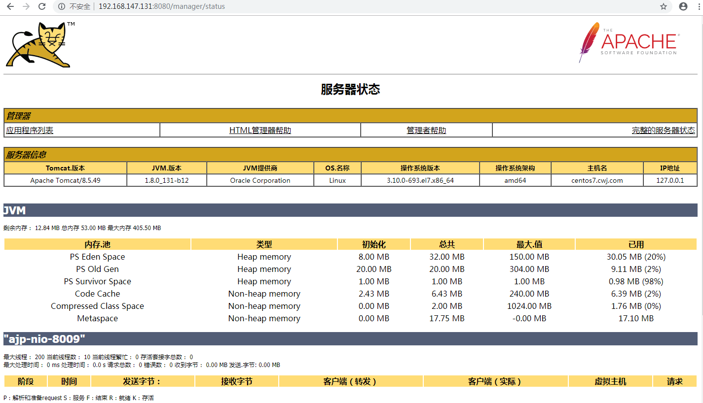Click the 最大.值 column header

click(529, 244)
